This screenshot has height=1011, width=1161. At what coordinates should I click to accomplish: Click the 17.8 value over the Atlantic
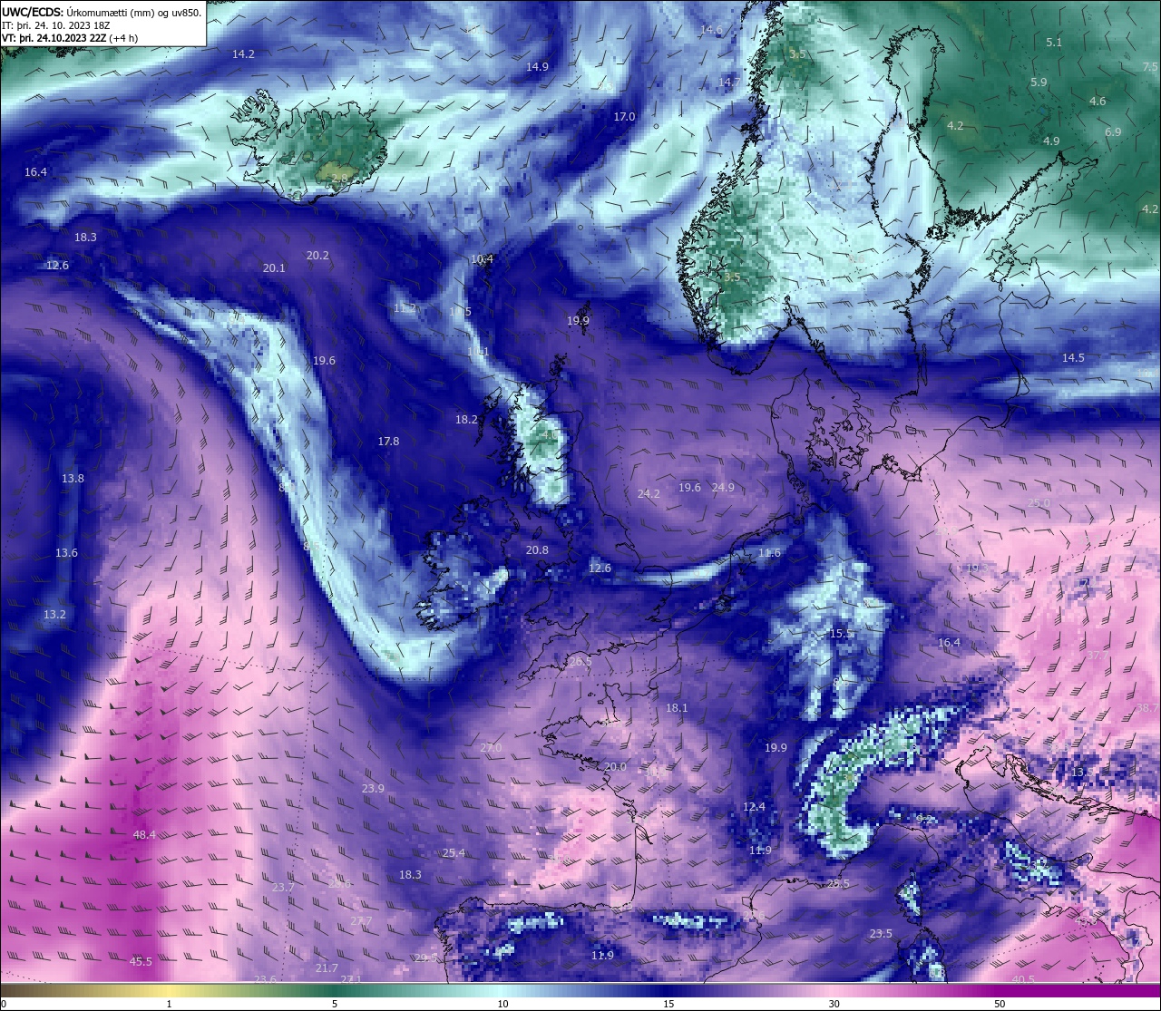(x=388, y=442)
